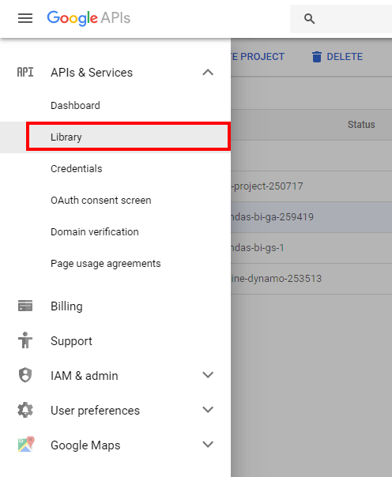Expand the Google Maps section
392x477 pixels.
point(208,445)
